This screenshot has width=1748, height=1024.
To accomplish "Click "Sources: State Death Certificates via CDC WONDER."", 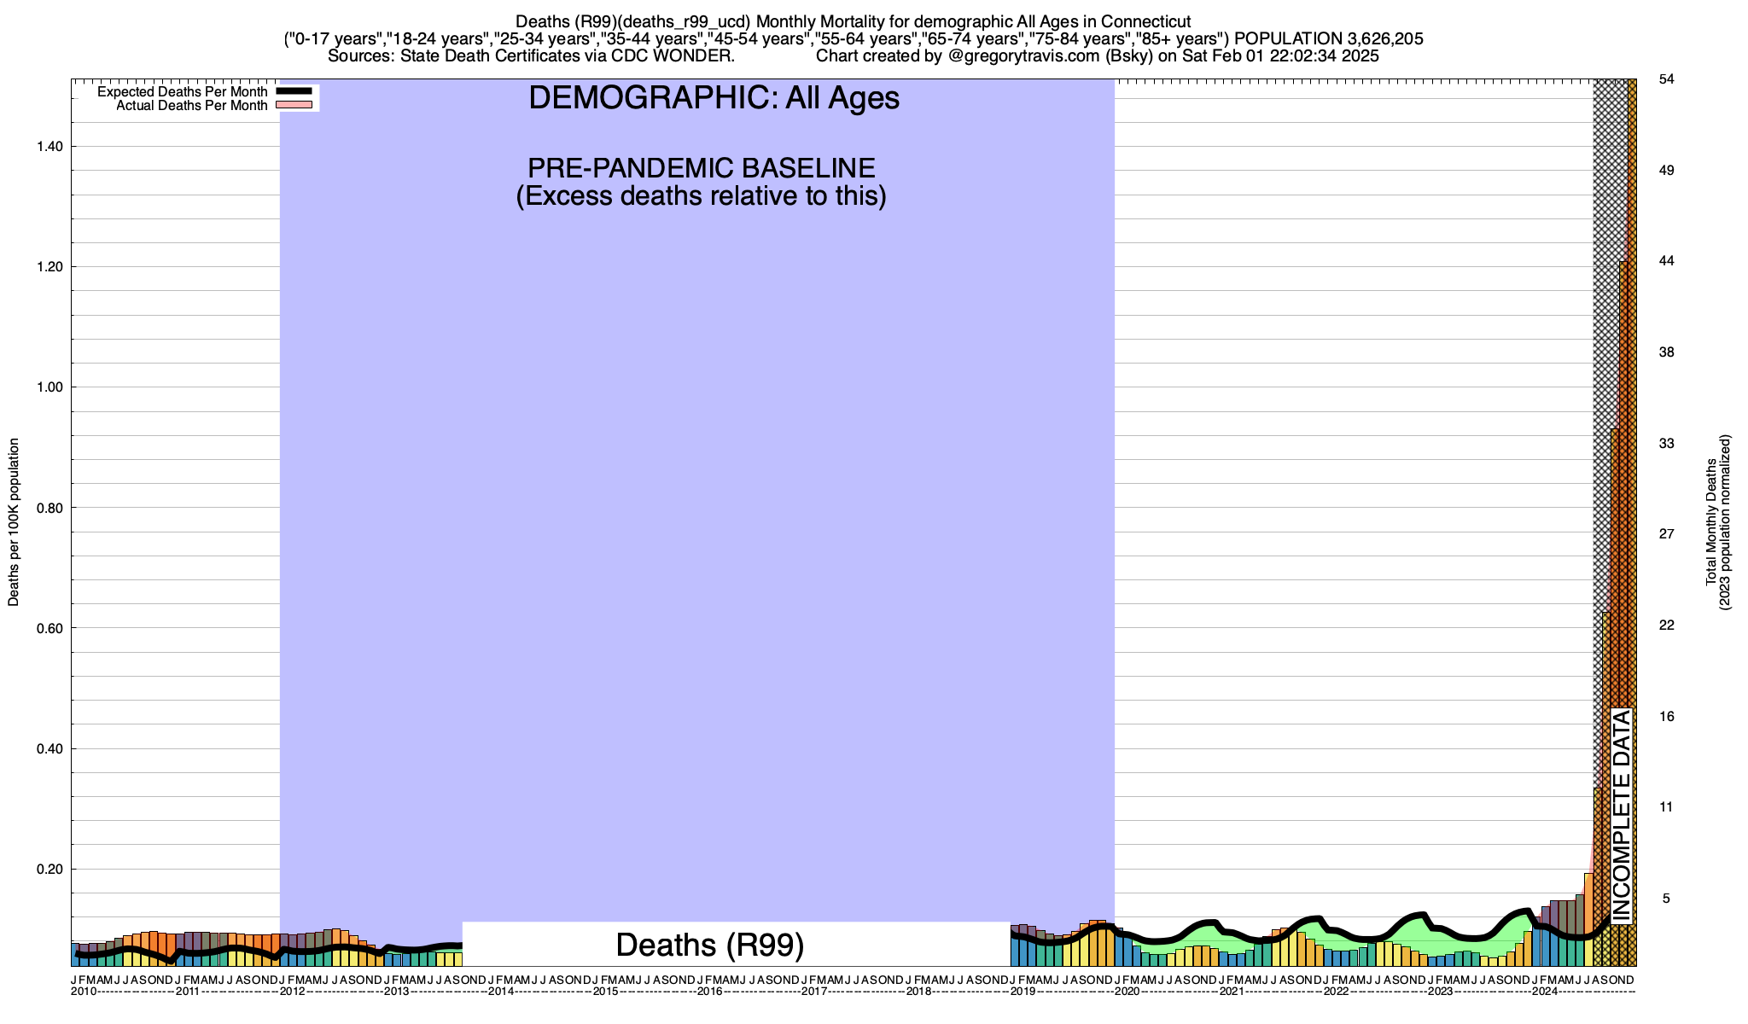I will tap(531, 56).
